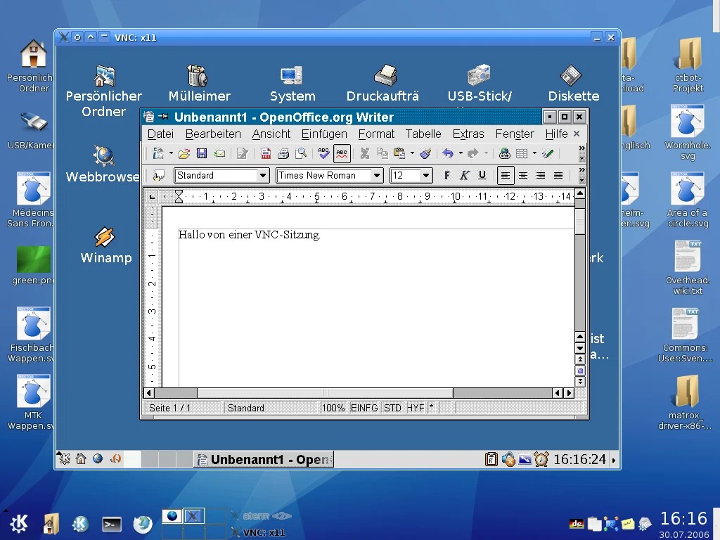Toggle bold formatting

[x=446, y=174]
